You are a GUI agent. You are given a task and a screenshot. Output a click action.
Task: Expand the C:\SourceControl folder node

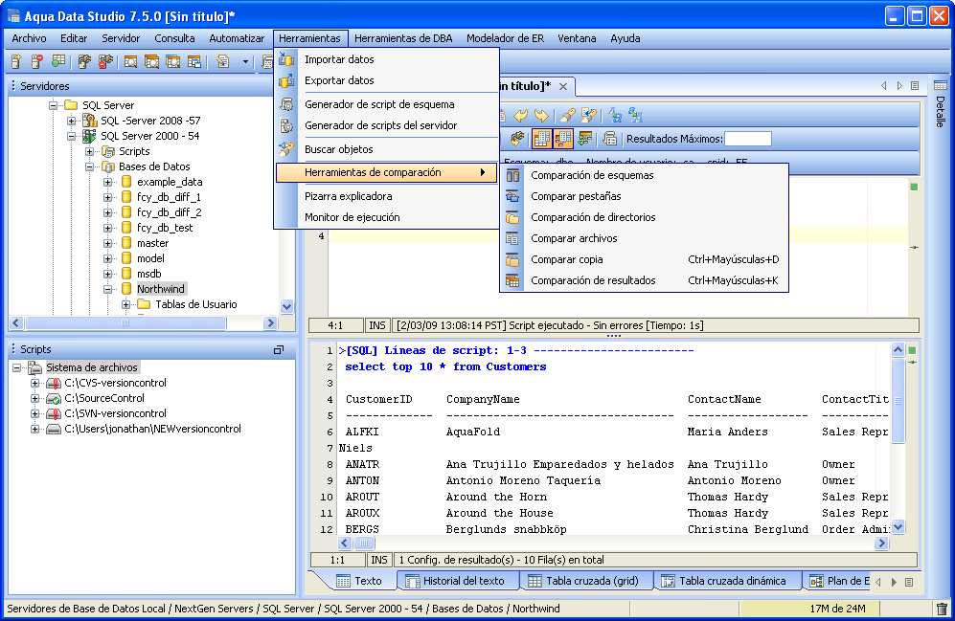(x=35, y=398)
